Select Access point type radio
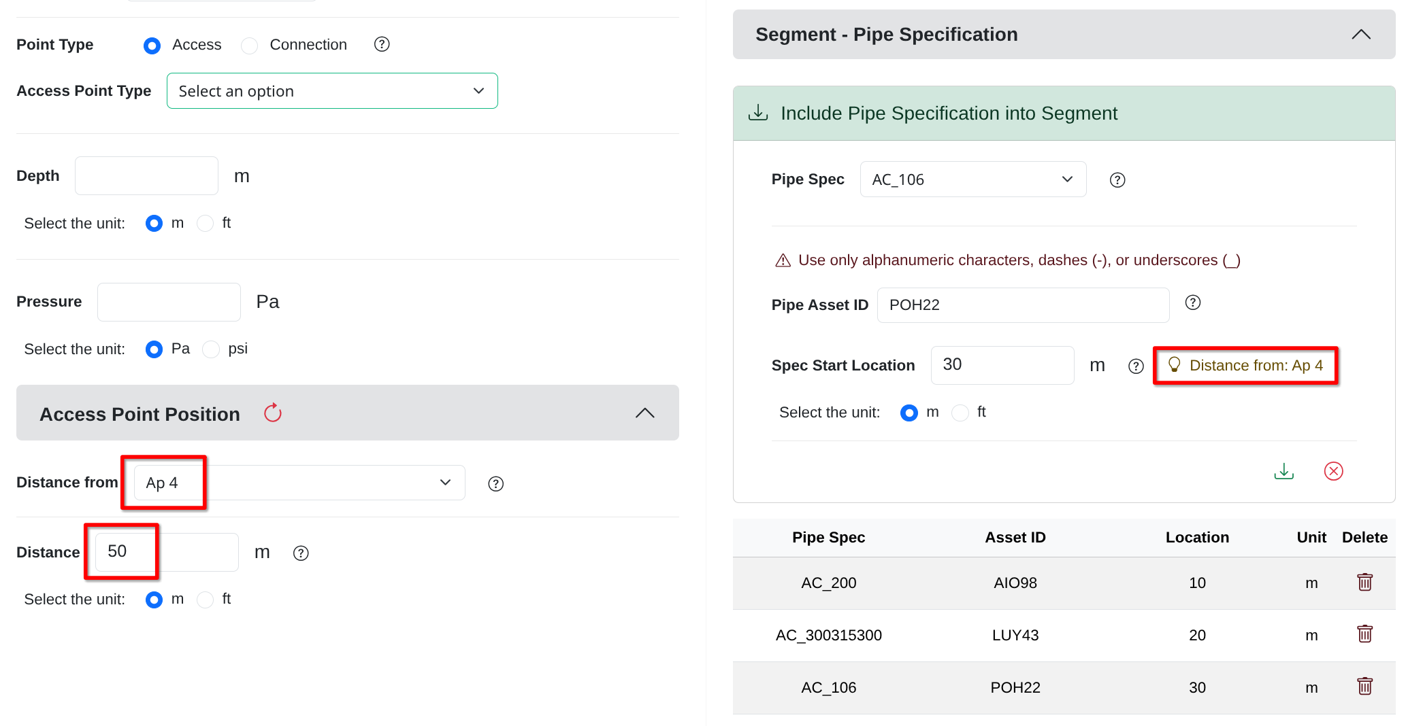 tap(152, 46)
